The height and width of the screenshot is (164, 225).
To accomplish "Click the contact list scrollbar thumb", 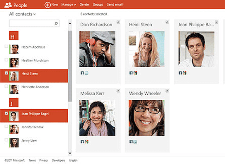I will 70,66.
